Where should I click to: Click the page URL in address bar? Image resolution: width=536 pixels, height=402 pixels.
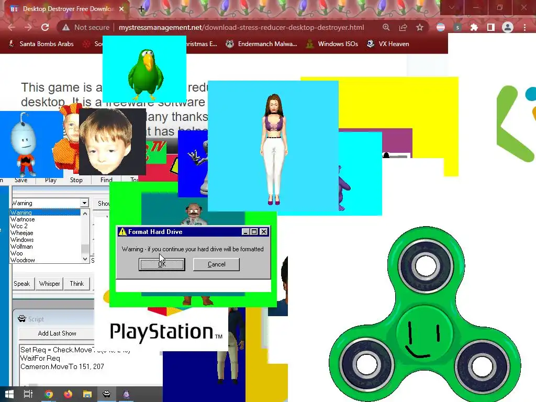click(x=241, y=27)
